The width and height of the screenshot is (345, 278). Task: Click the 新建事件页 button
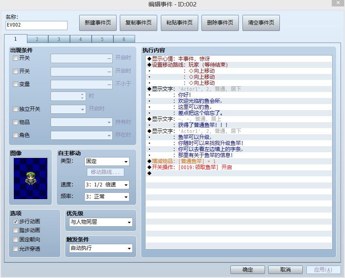point(98,22)
